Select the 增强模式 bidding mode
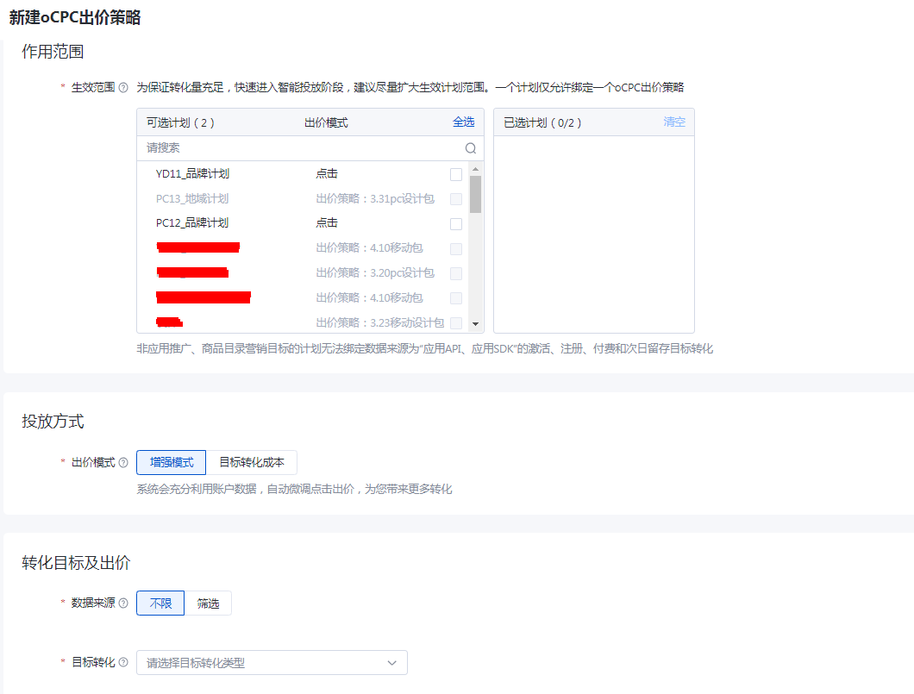The height and width of the screenshot is (694, 914). click(170, 462)
